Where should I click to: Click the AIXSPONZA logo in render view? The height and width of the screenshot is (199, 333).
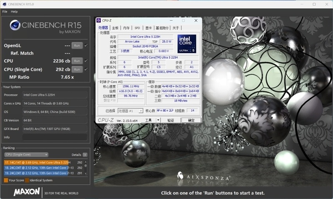point(203,177)
